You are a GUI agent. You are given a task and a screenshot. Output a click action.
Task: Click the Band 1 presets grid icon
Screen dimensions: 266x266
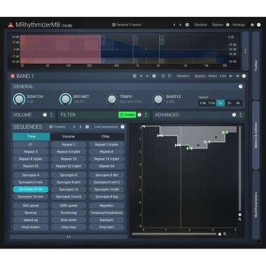coord(134,76)
